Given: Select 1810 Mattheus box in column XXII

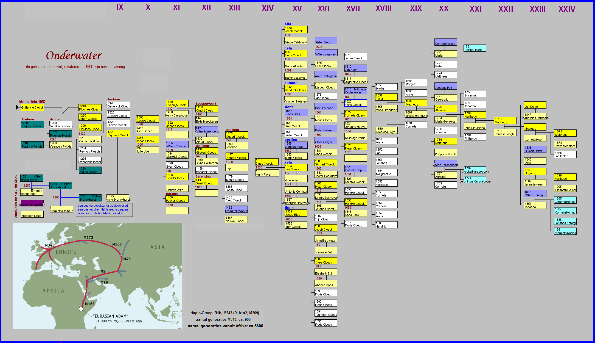Looking at the screenshot, I should tap(505, 121).
